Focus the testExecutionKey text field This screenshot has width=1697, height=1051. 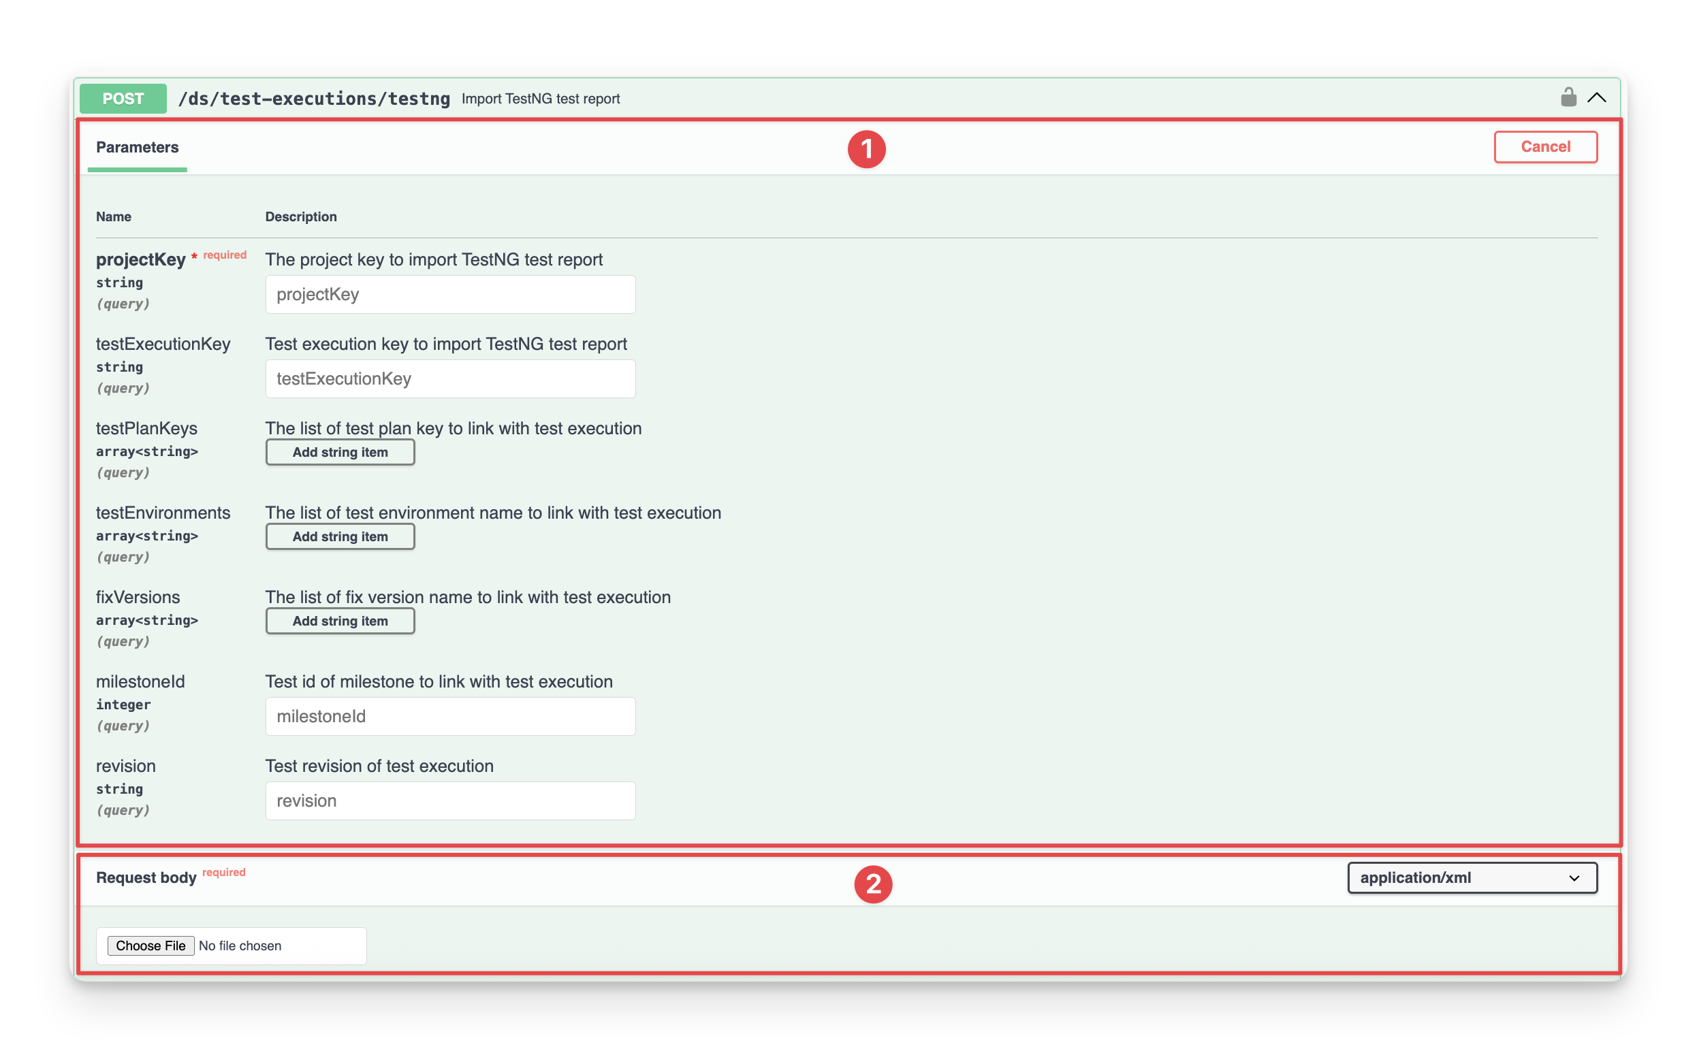click(x=450, y=379)
